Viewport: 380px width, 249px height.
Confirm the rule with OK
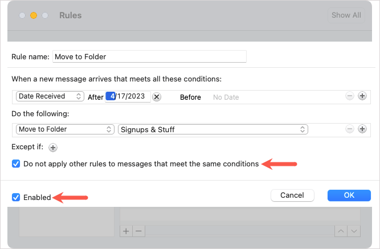(349, 195)
